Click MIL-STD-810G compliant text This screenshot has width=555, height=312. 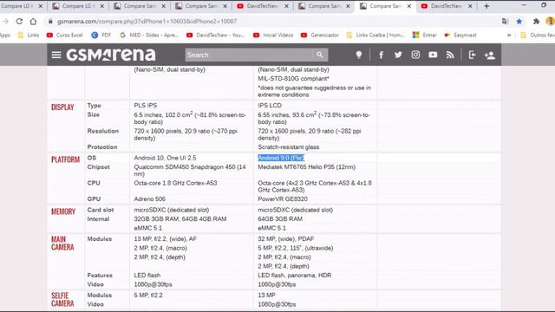coord(293,79)
